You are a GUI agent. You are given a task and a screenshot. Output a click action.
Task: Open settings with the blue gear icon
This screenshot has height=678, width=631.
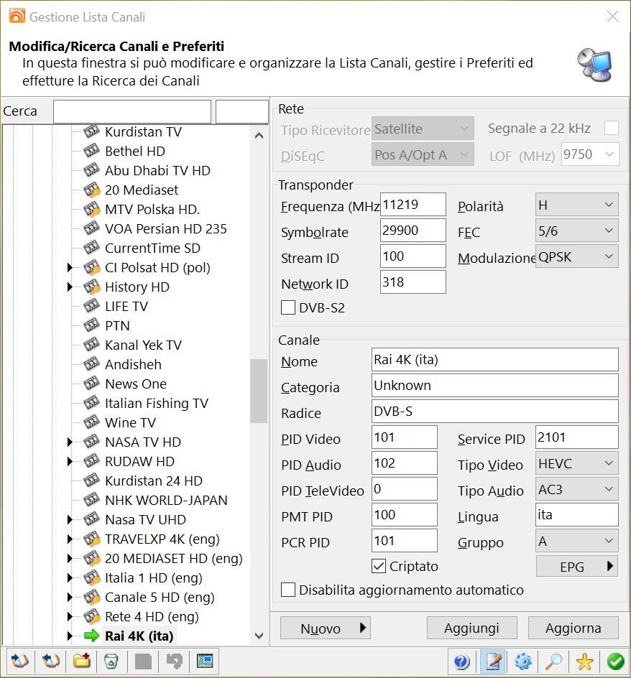(523, 661)
